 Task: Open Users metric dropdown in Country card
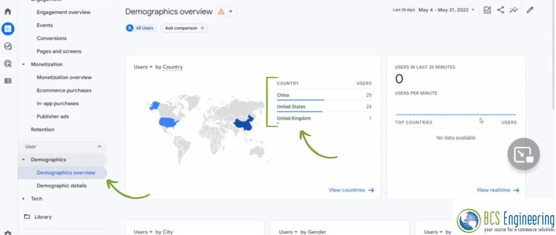[x=143, y=67]
